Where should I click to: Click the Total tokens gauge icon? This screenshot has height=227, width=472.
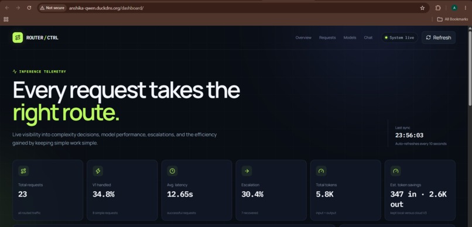coord(321,171)
